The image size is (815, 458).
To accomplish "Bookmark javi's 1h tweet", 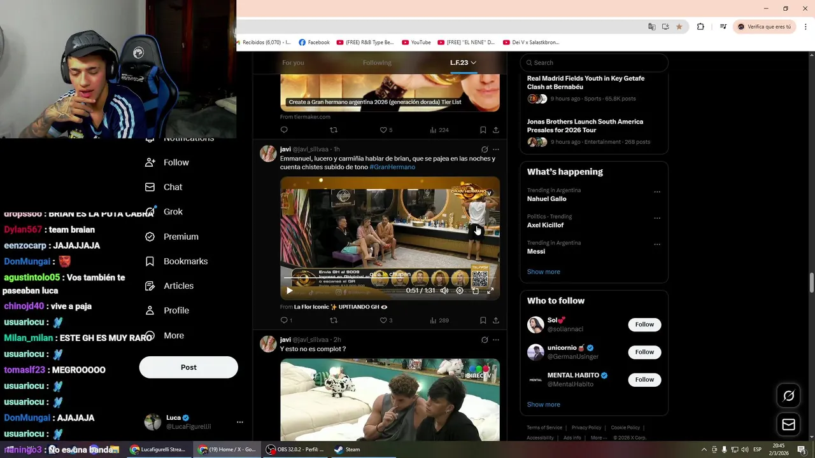I will tap(483, 320).
